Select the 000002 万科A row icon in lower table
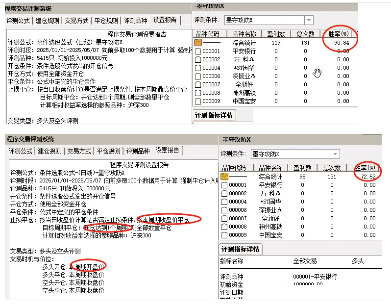The image size is (391, 307). pyautogui.click(x=224, y=193)
